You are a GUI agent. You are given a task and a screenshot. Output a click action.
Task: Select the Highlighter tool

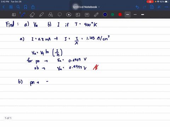(41, 15)
